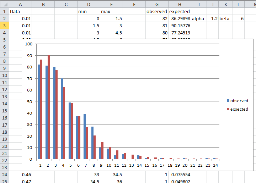Viewport: 256px width, 183px height.
Task: Click the blue observed legend swatch
Action: pyautogui.click(x=228, y=101)
